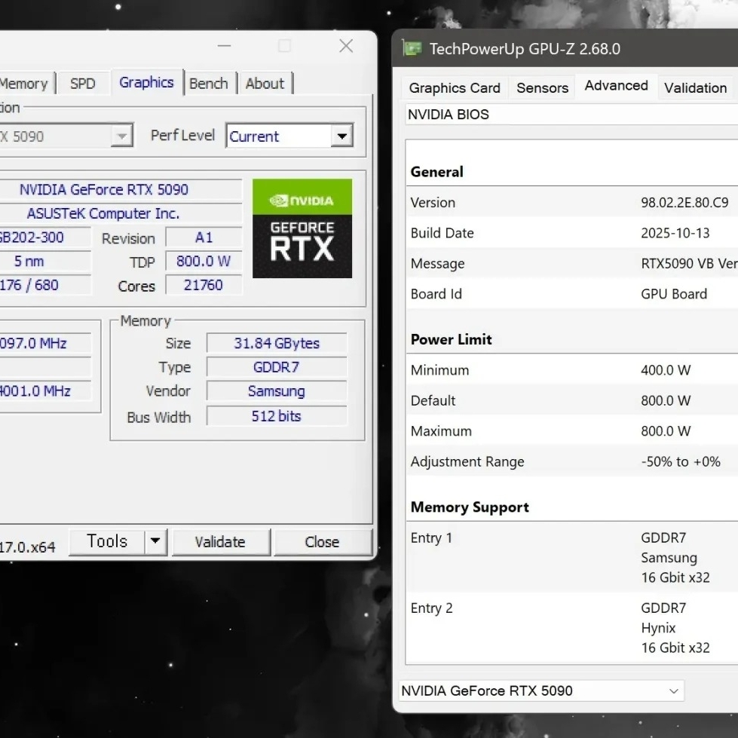Click the Message row in GPU-Z General
Viewport: 738px width, 738px height.
click(x=572, y=264)
